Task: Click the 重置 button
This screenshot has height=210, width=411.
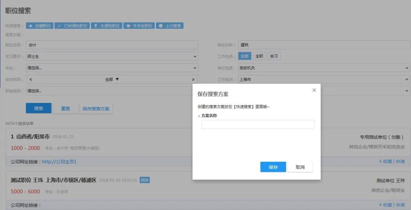Action: [x=65, y=109]
